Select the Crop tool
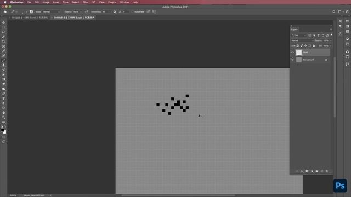The height and width of the screenshot is (197, 351). point(4,42)
